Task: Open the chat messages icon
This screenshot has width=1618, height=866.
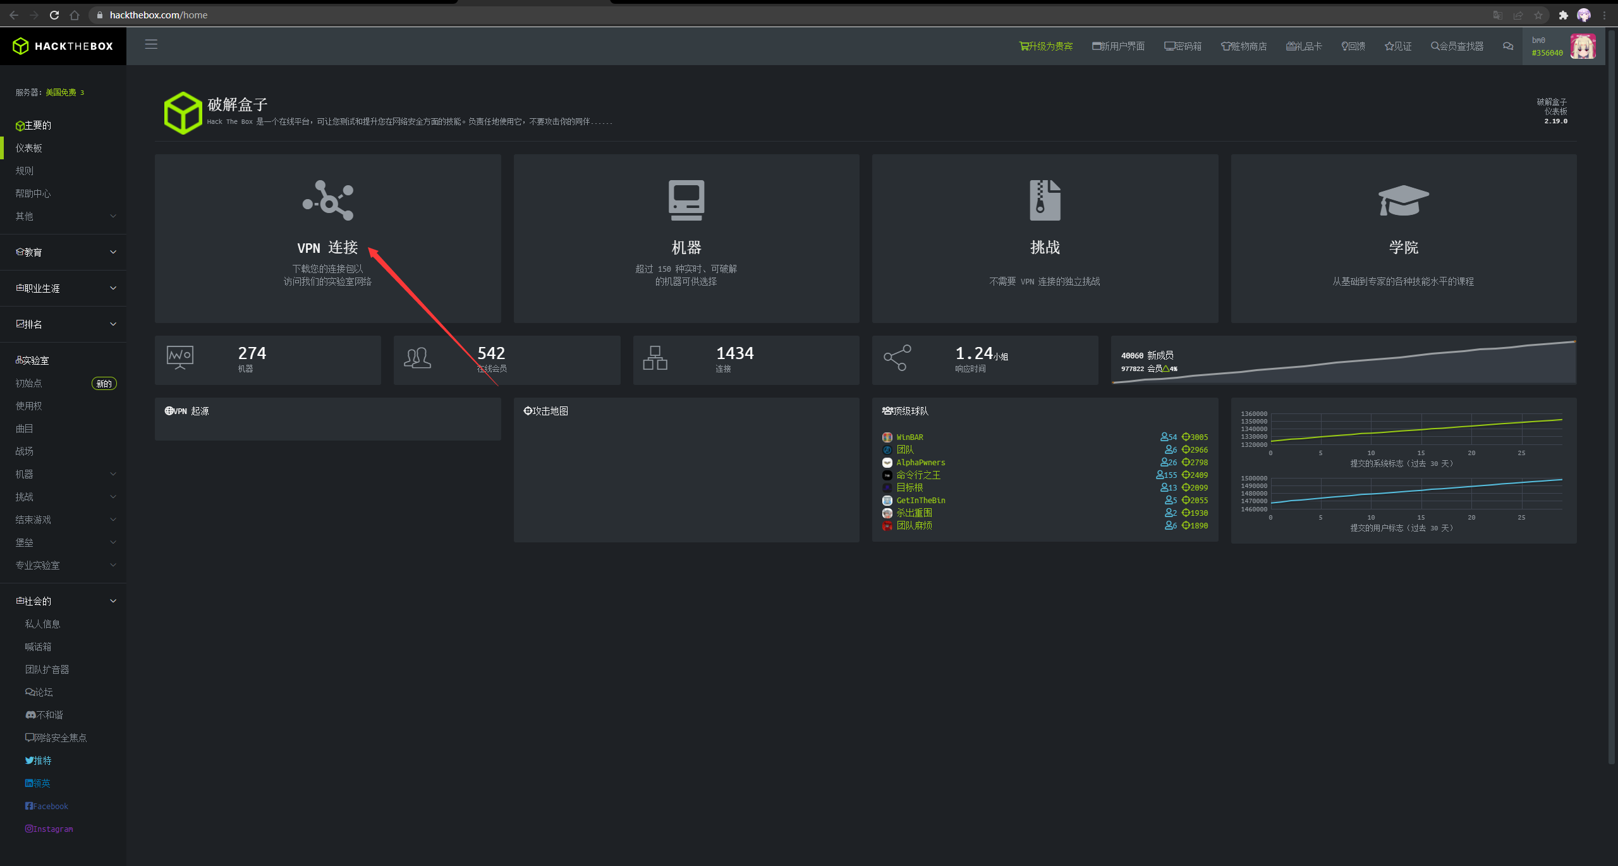Action: [x=1507, y=46]
